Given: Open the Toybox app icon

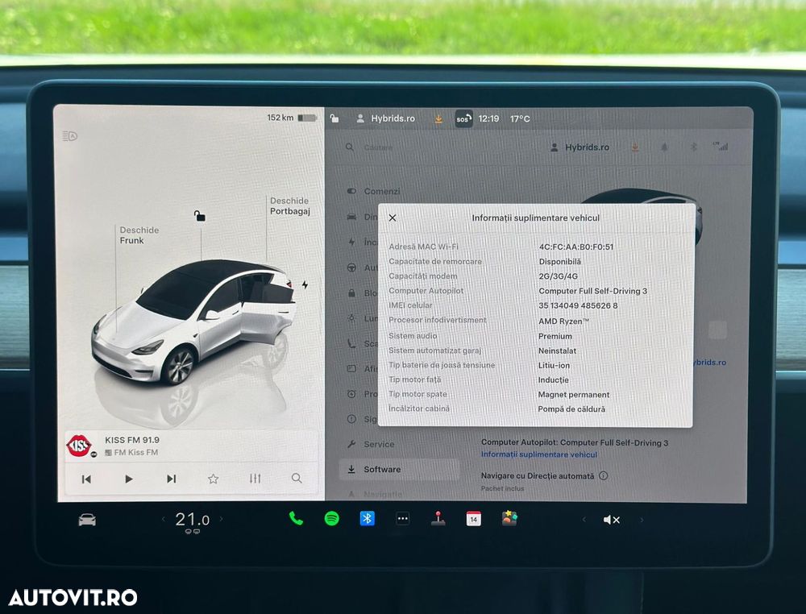Looking at the screenshot, I should point(509,518).
